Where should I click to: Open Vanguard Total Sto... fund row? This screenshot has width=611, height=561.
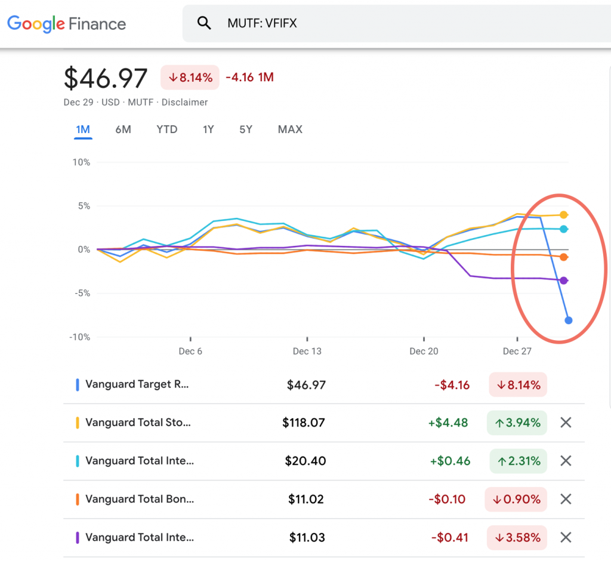click(x=324, y=423)
